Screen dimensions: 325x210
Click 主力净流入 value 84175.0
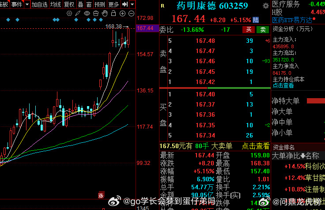[282, 73]
